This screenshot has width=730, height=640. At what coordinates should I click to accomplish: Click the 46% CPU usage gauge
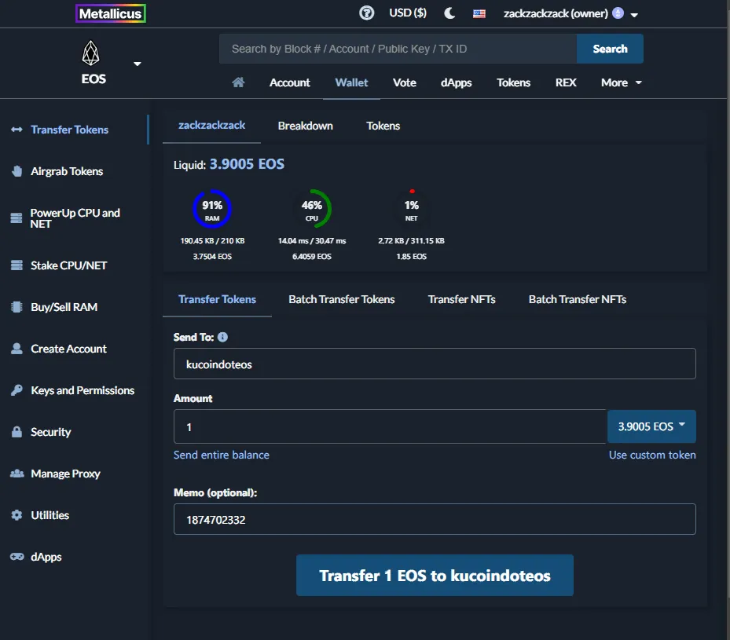click(311, 209)
